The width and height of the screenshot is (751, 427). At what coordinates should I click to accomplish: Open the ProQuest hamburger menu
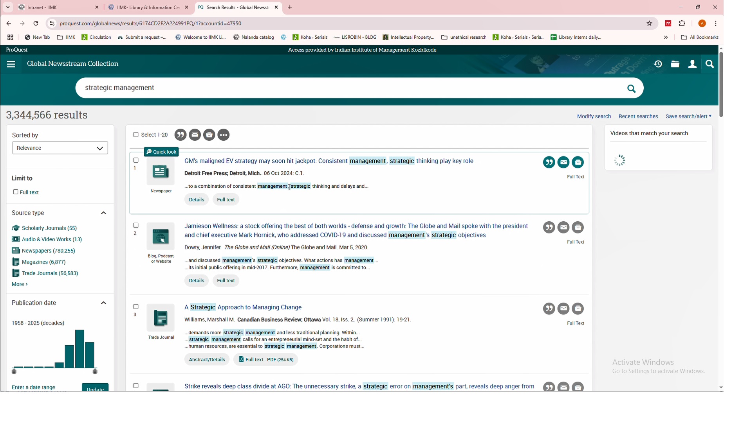point(11,65)
